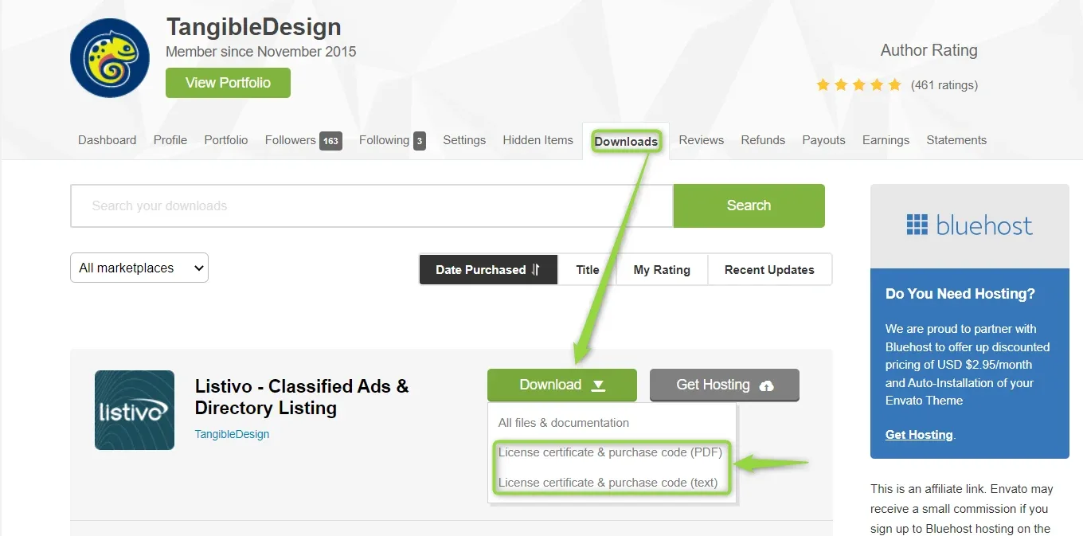Open the Listivo theme thumbnail
1083x536 pixels.
pos(135,410)
